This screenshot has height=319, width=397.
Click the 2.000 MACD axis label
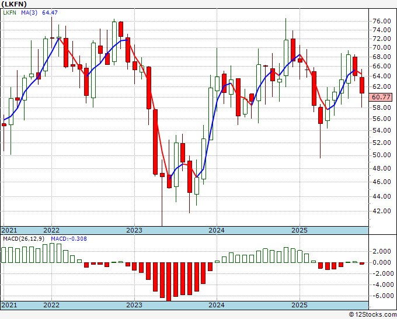[382, 251]
